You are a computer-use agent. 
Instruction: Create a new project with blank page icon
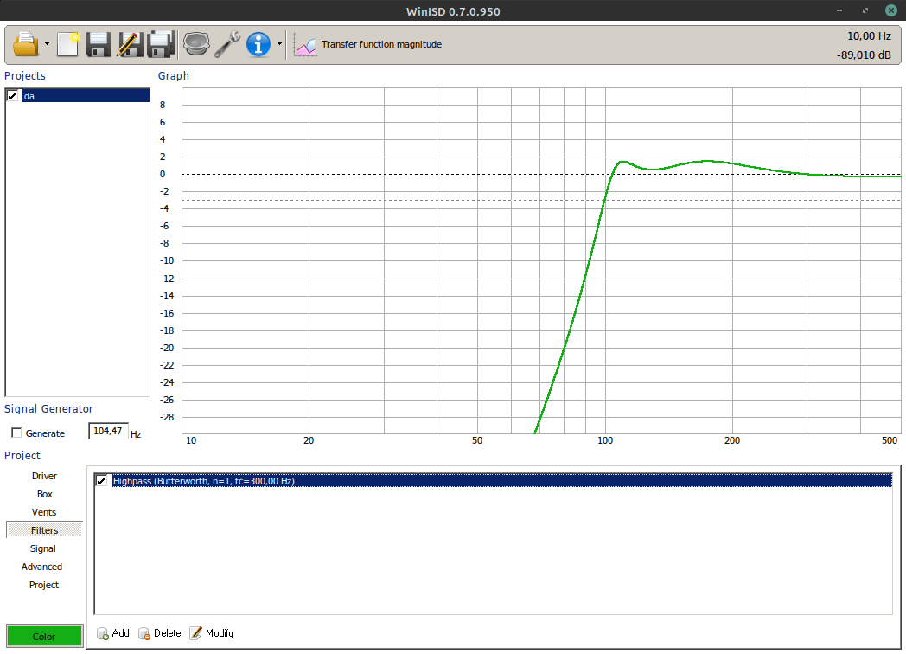pos(68,44)
